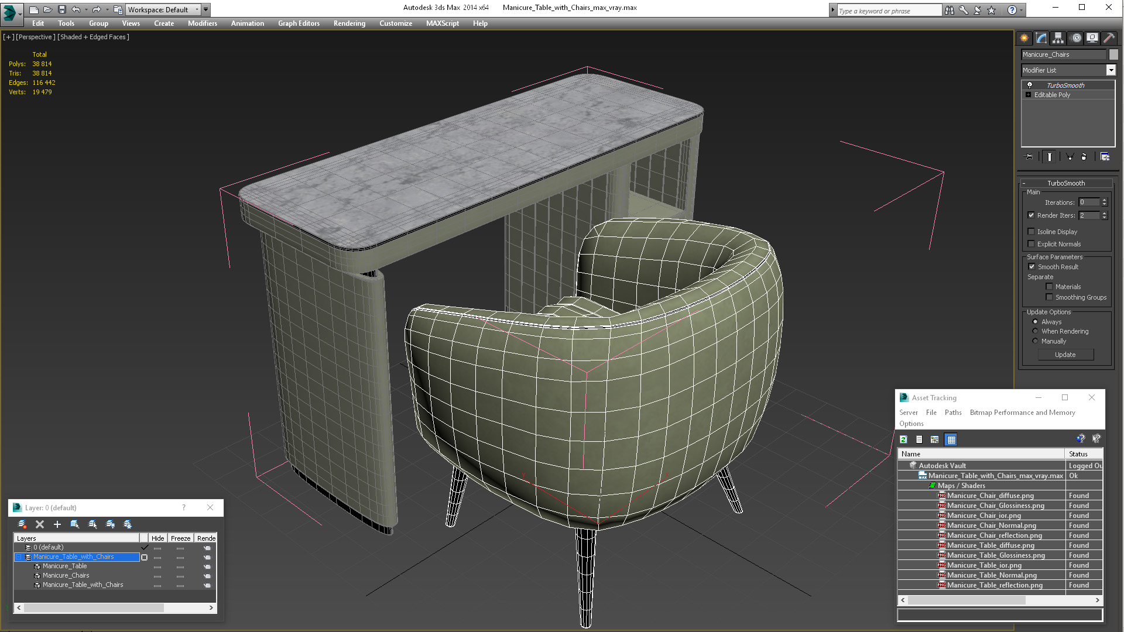Viewport: 1124px width, 632px height.
Task: Click Add Selected Objects plus icon
Action: click(x=57, y=524)
